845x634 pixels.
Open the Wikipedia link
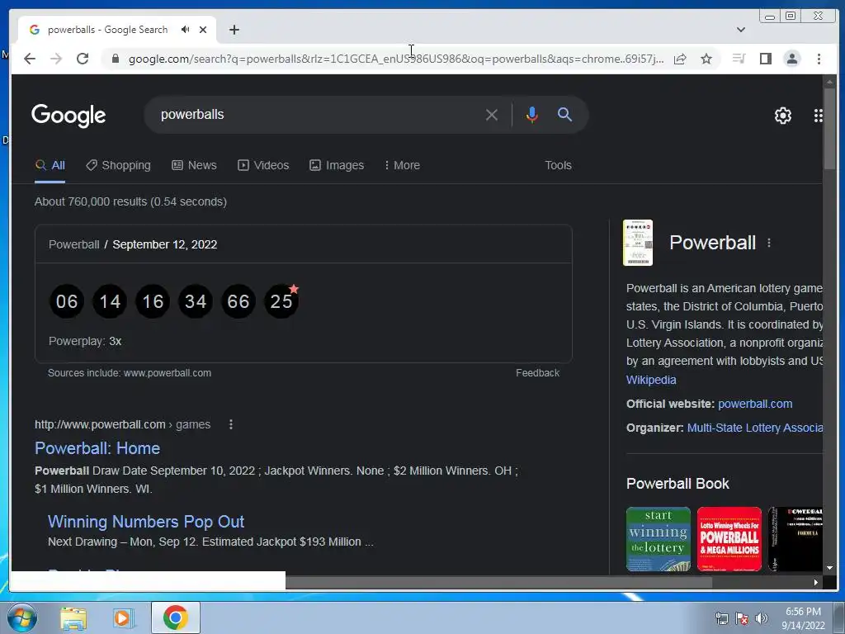651,380
